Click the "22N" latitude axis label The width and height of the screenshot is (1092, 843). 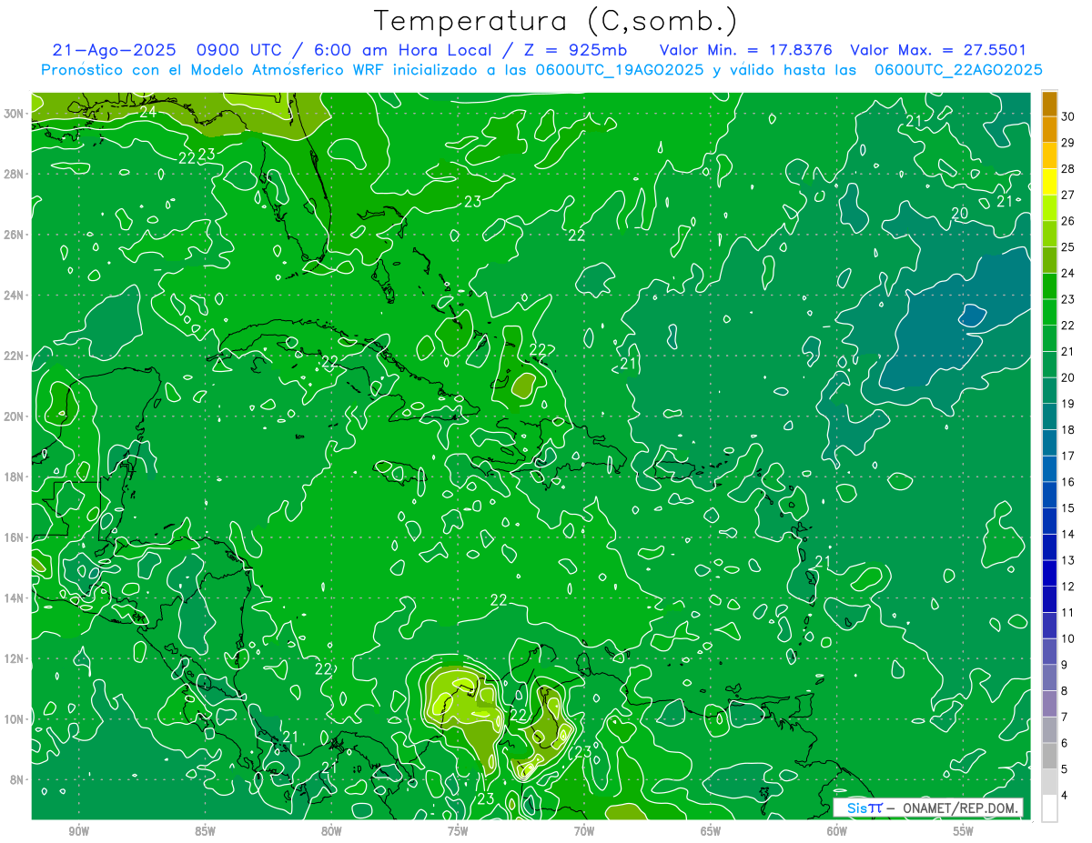(14, 356)
